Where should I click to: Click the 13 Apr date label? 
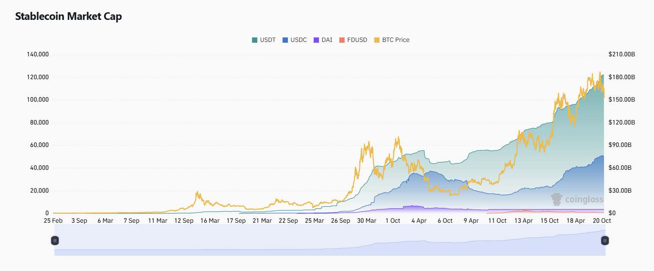[x=524, y=221]
